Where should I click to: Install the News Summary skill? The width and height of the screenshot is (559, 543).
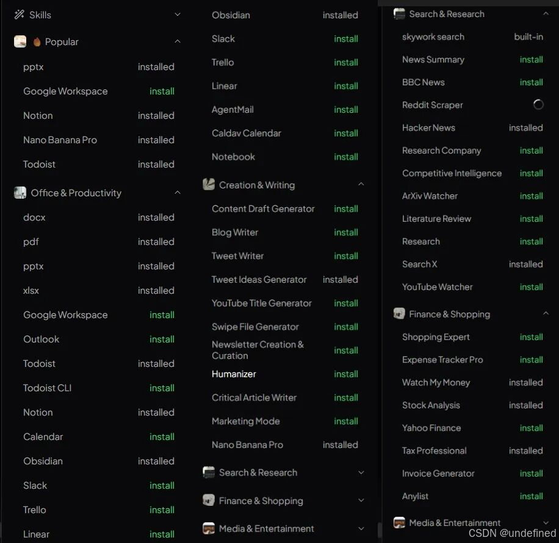point(531,60)
